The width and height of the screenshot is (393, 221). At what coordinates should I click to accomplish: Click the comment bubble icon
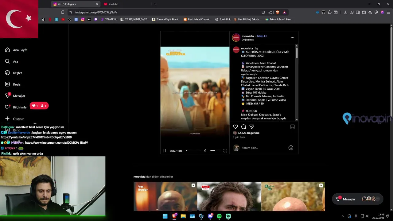click(x=243, y=127)
